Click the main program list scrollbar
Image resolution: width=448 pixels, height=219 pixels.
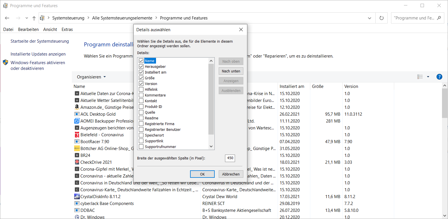click(x=445, y=103)
